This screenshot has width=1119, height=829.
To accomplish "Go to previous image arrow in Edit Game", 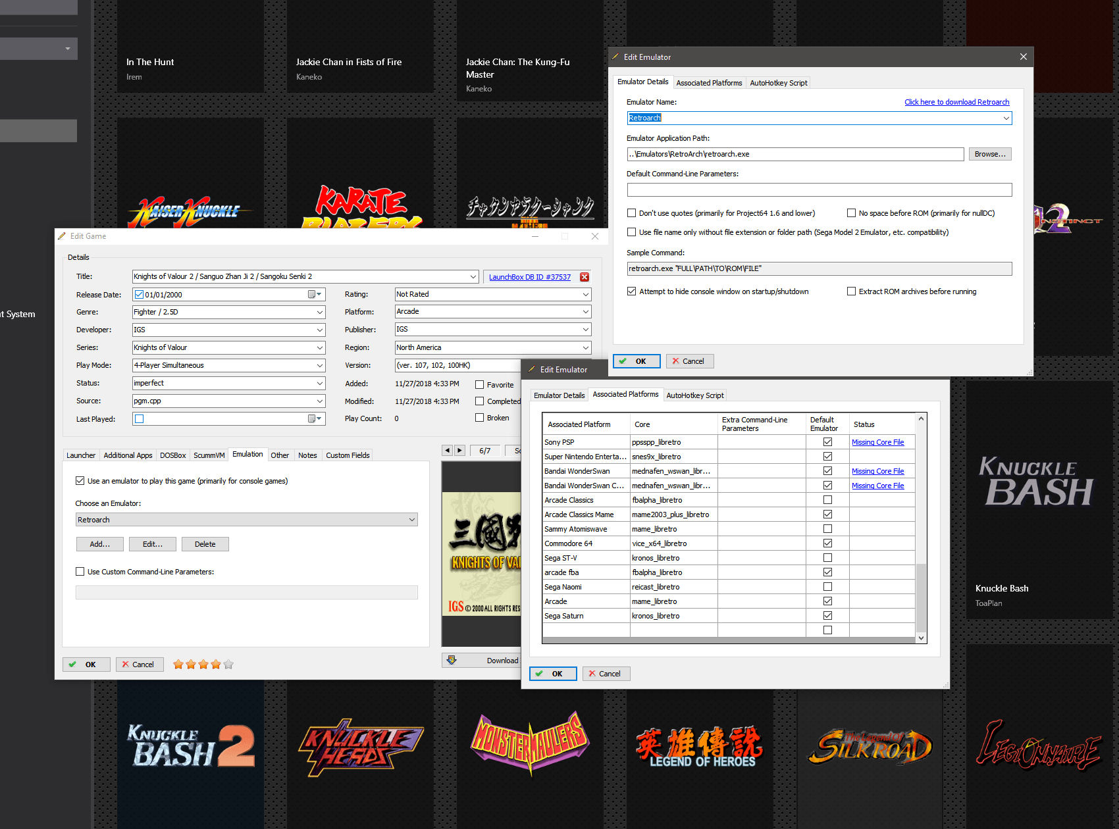I will tap(448, 451).
